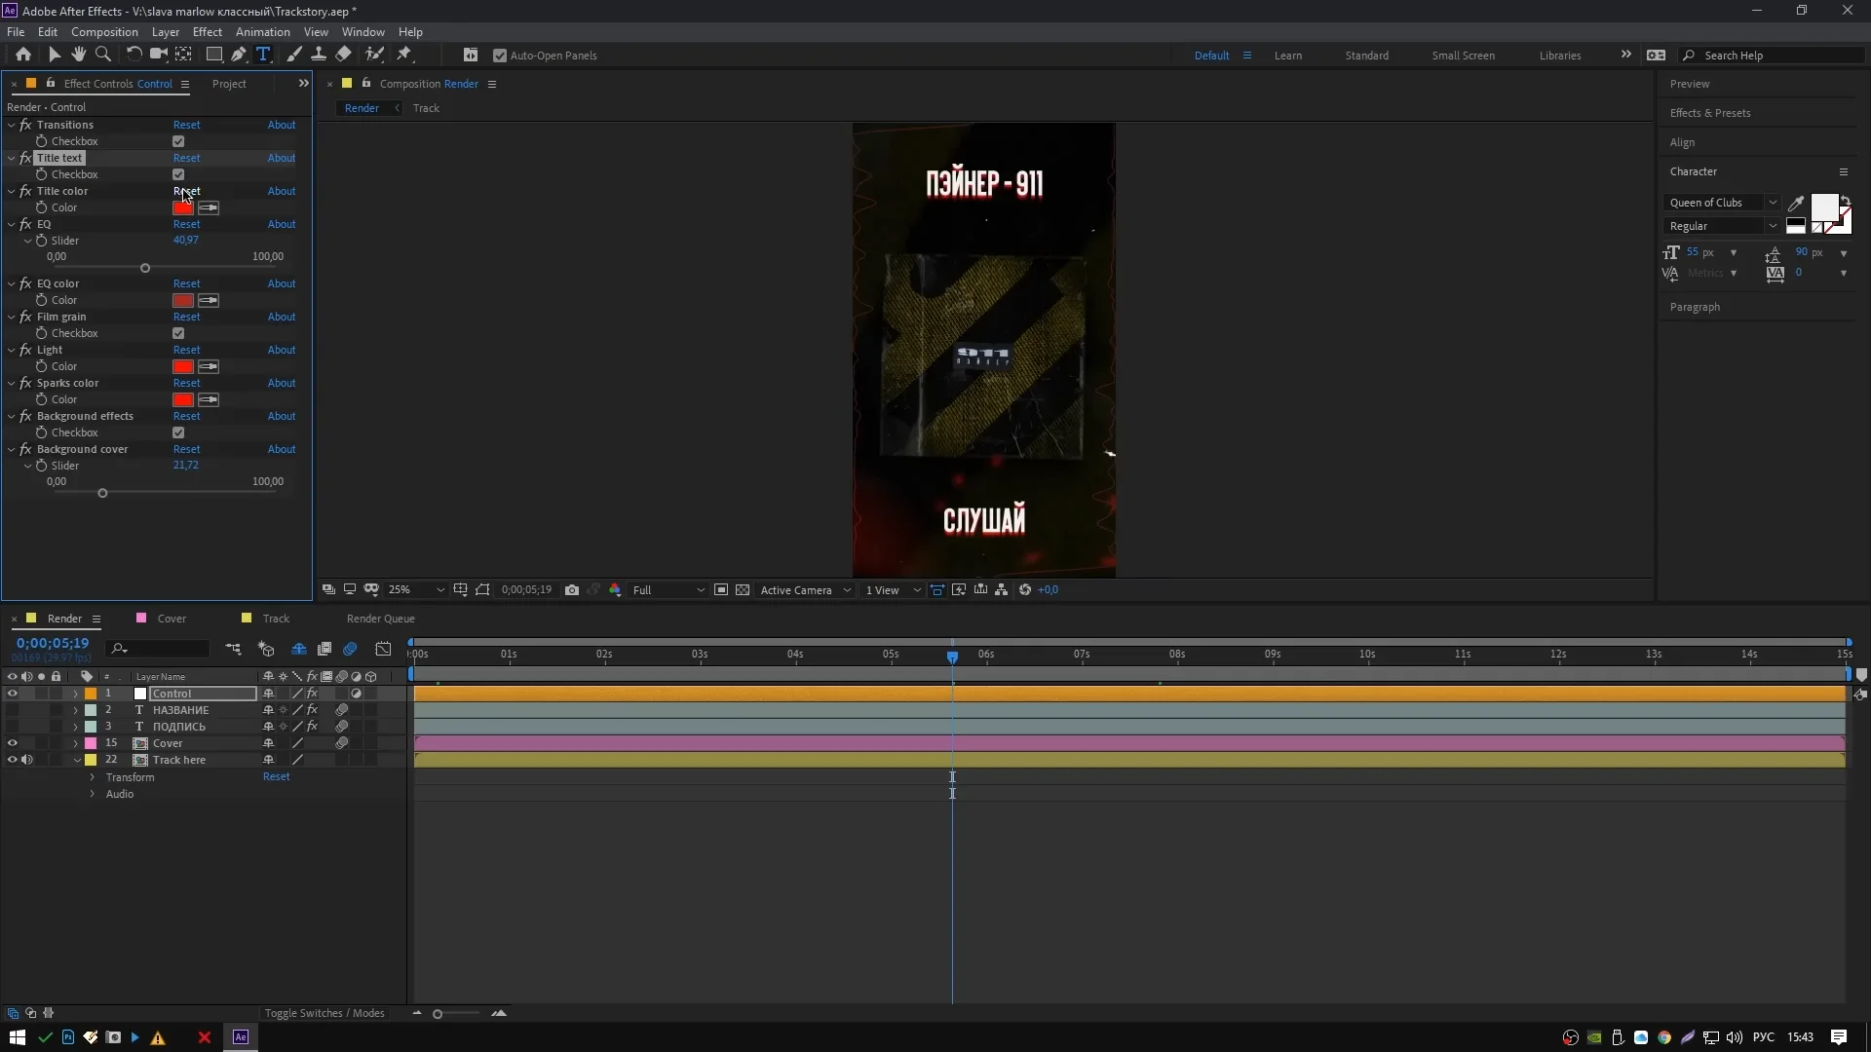Select the Eraser tool
This screenshot has width=1871, height=1052.
(343, 55)
